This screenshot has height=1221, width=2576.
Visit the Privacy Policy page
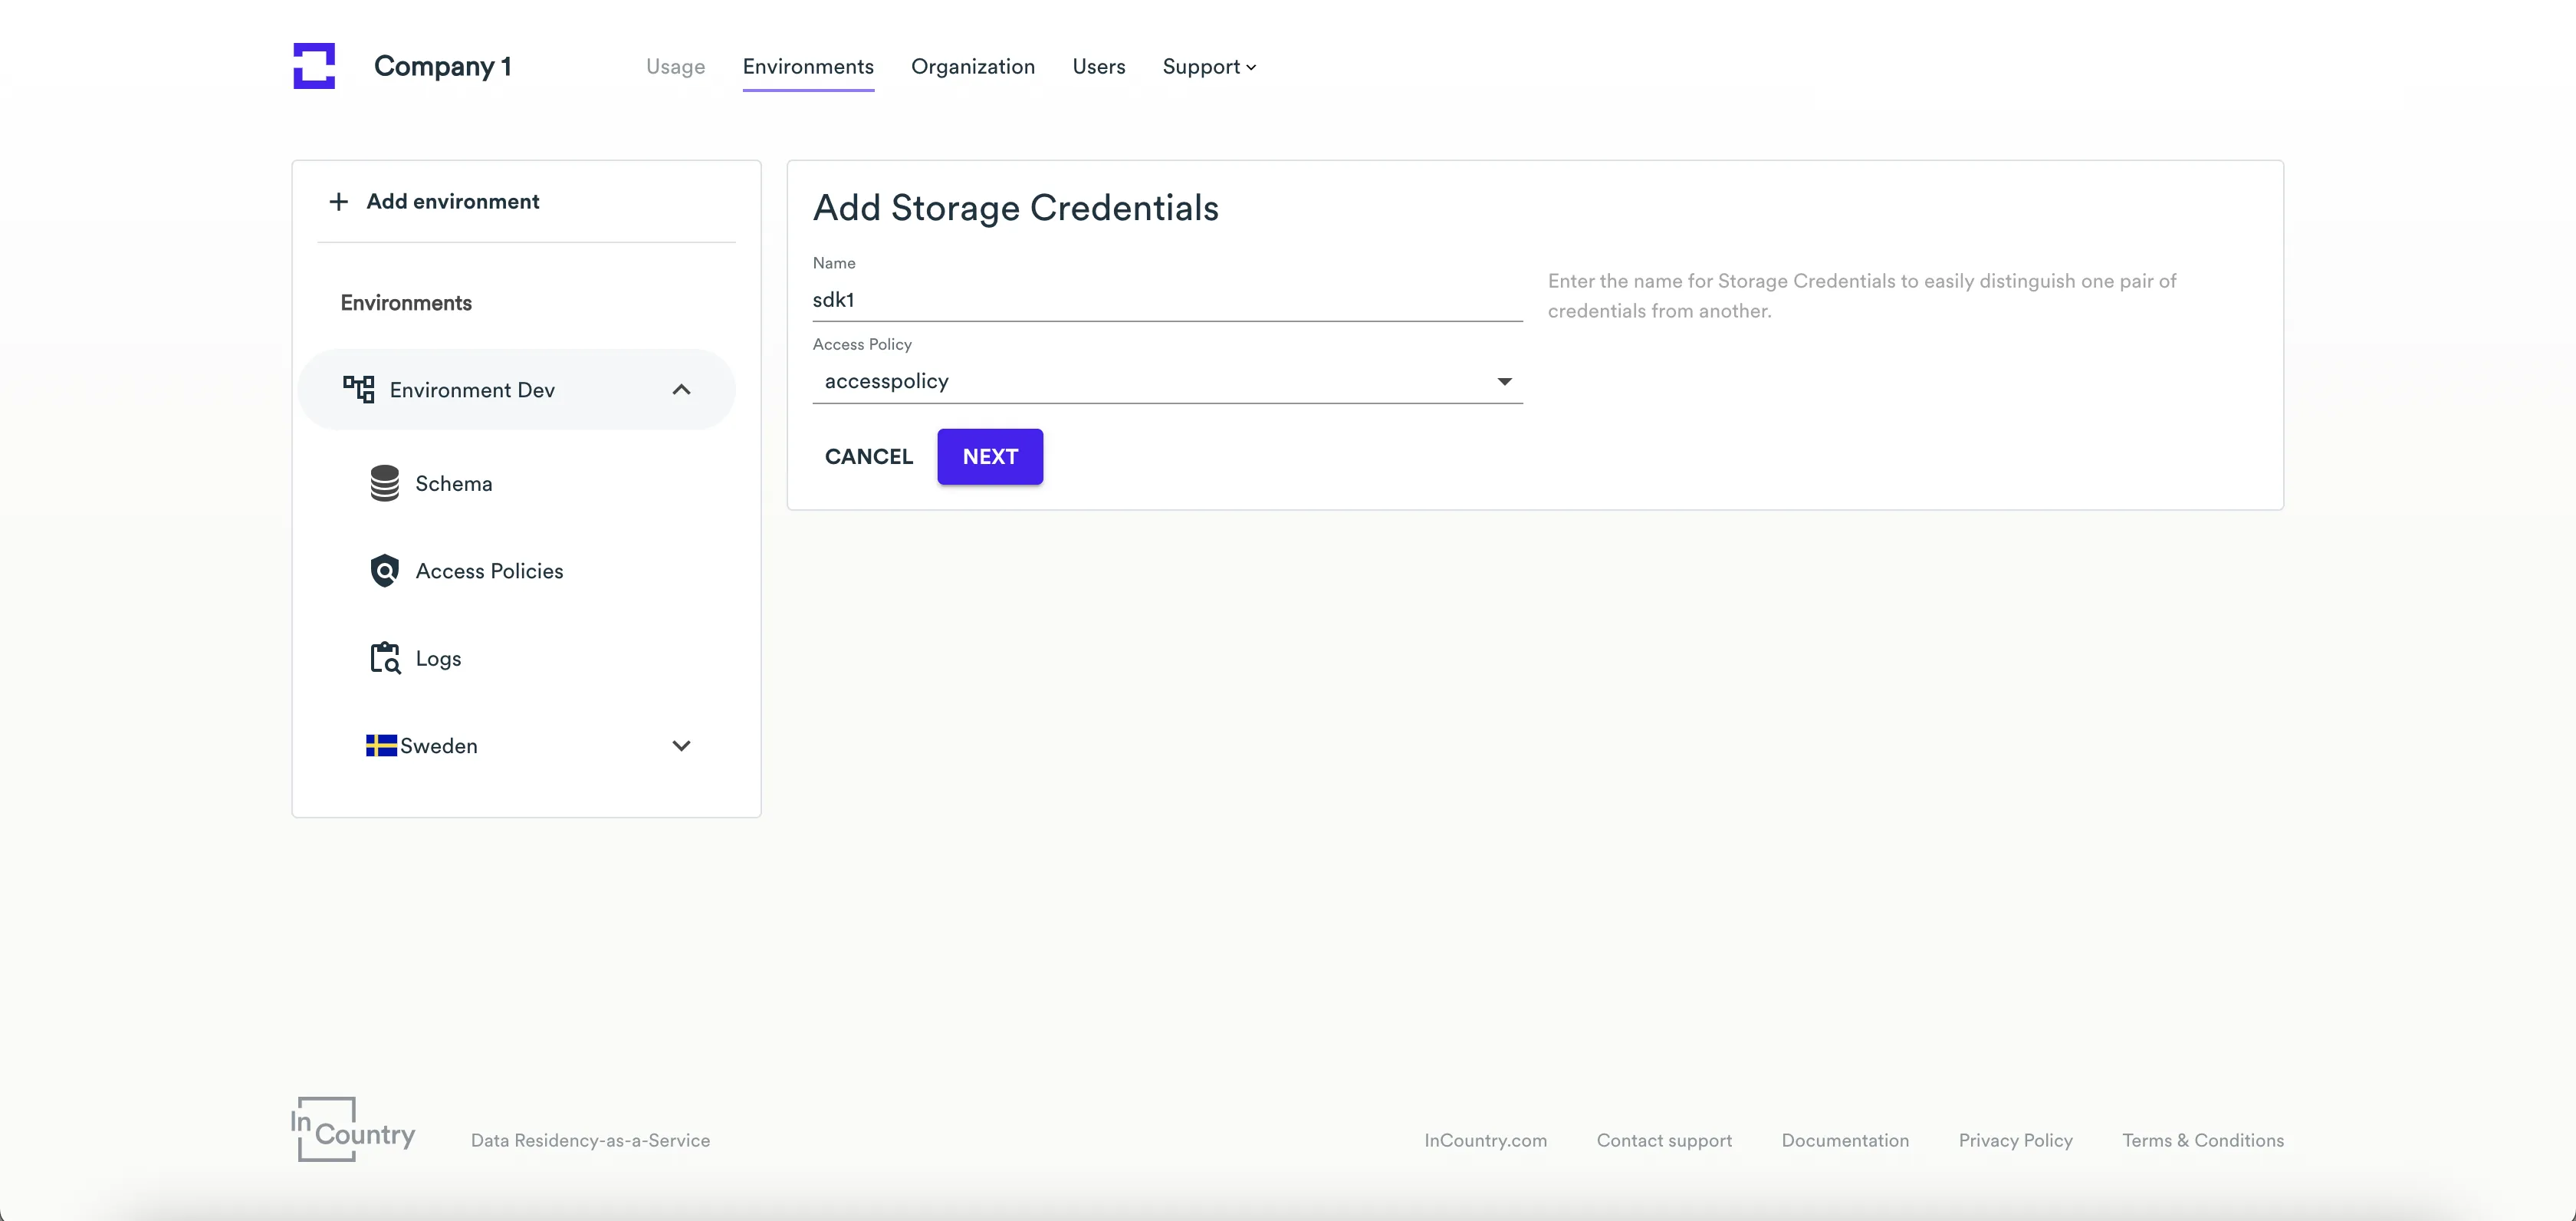[2015, 1140]
